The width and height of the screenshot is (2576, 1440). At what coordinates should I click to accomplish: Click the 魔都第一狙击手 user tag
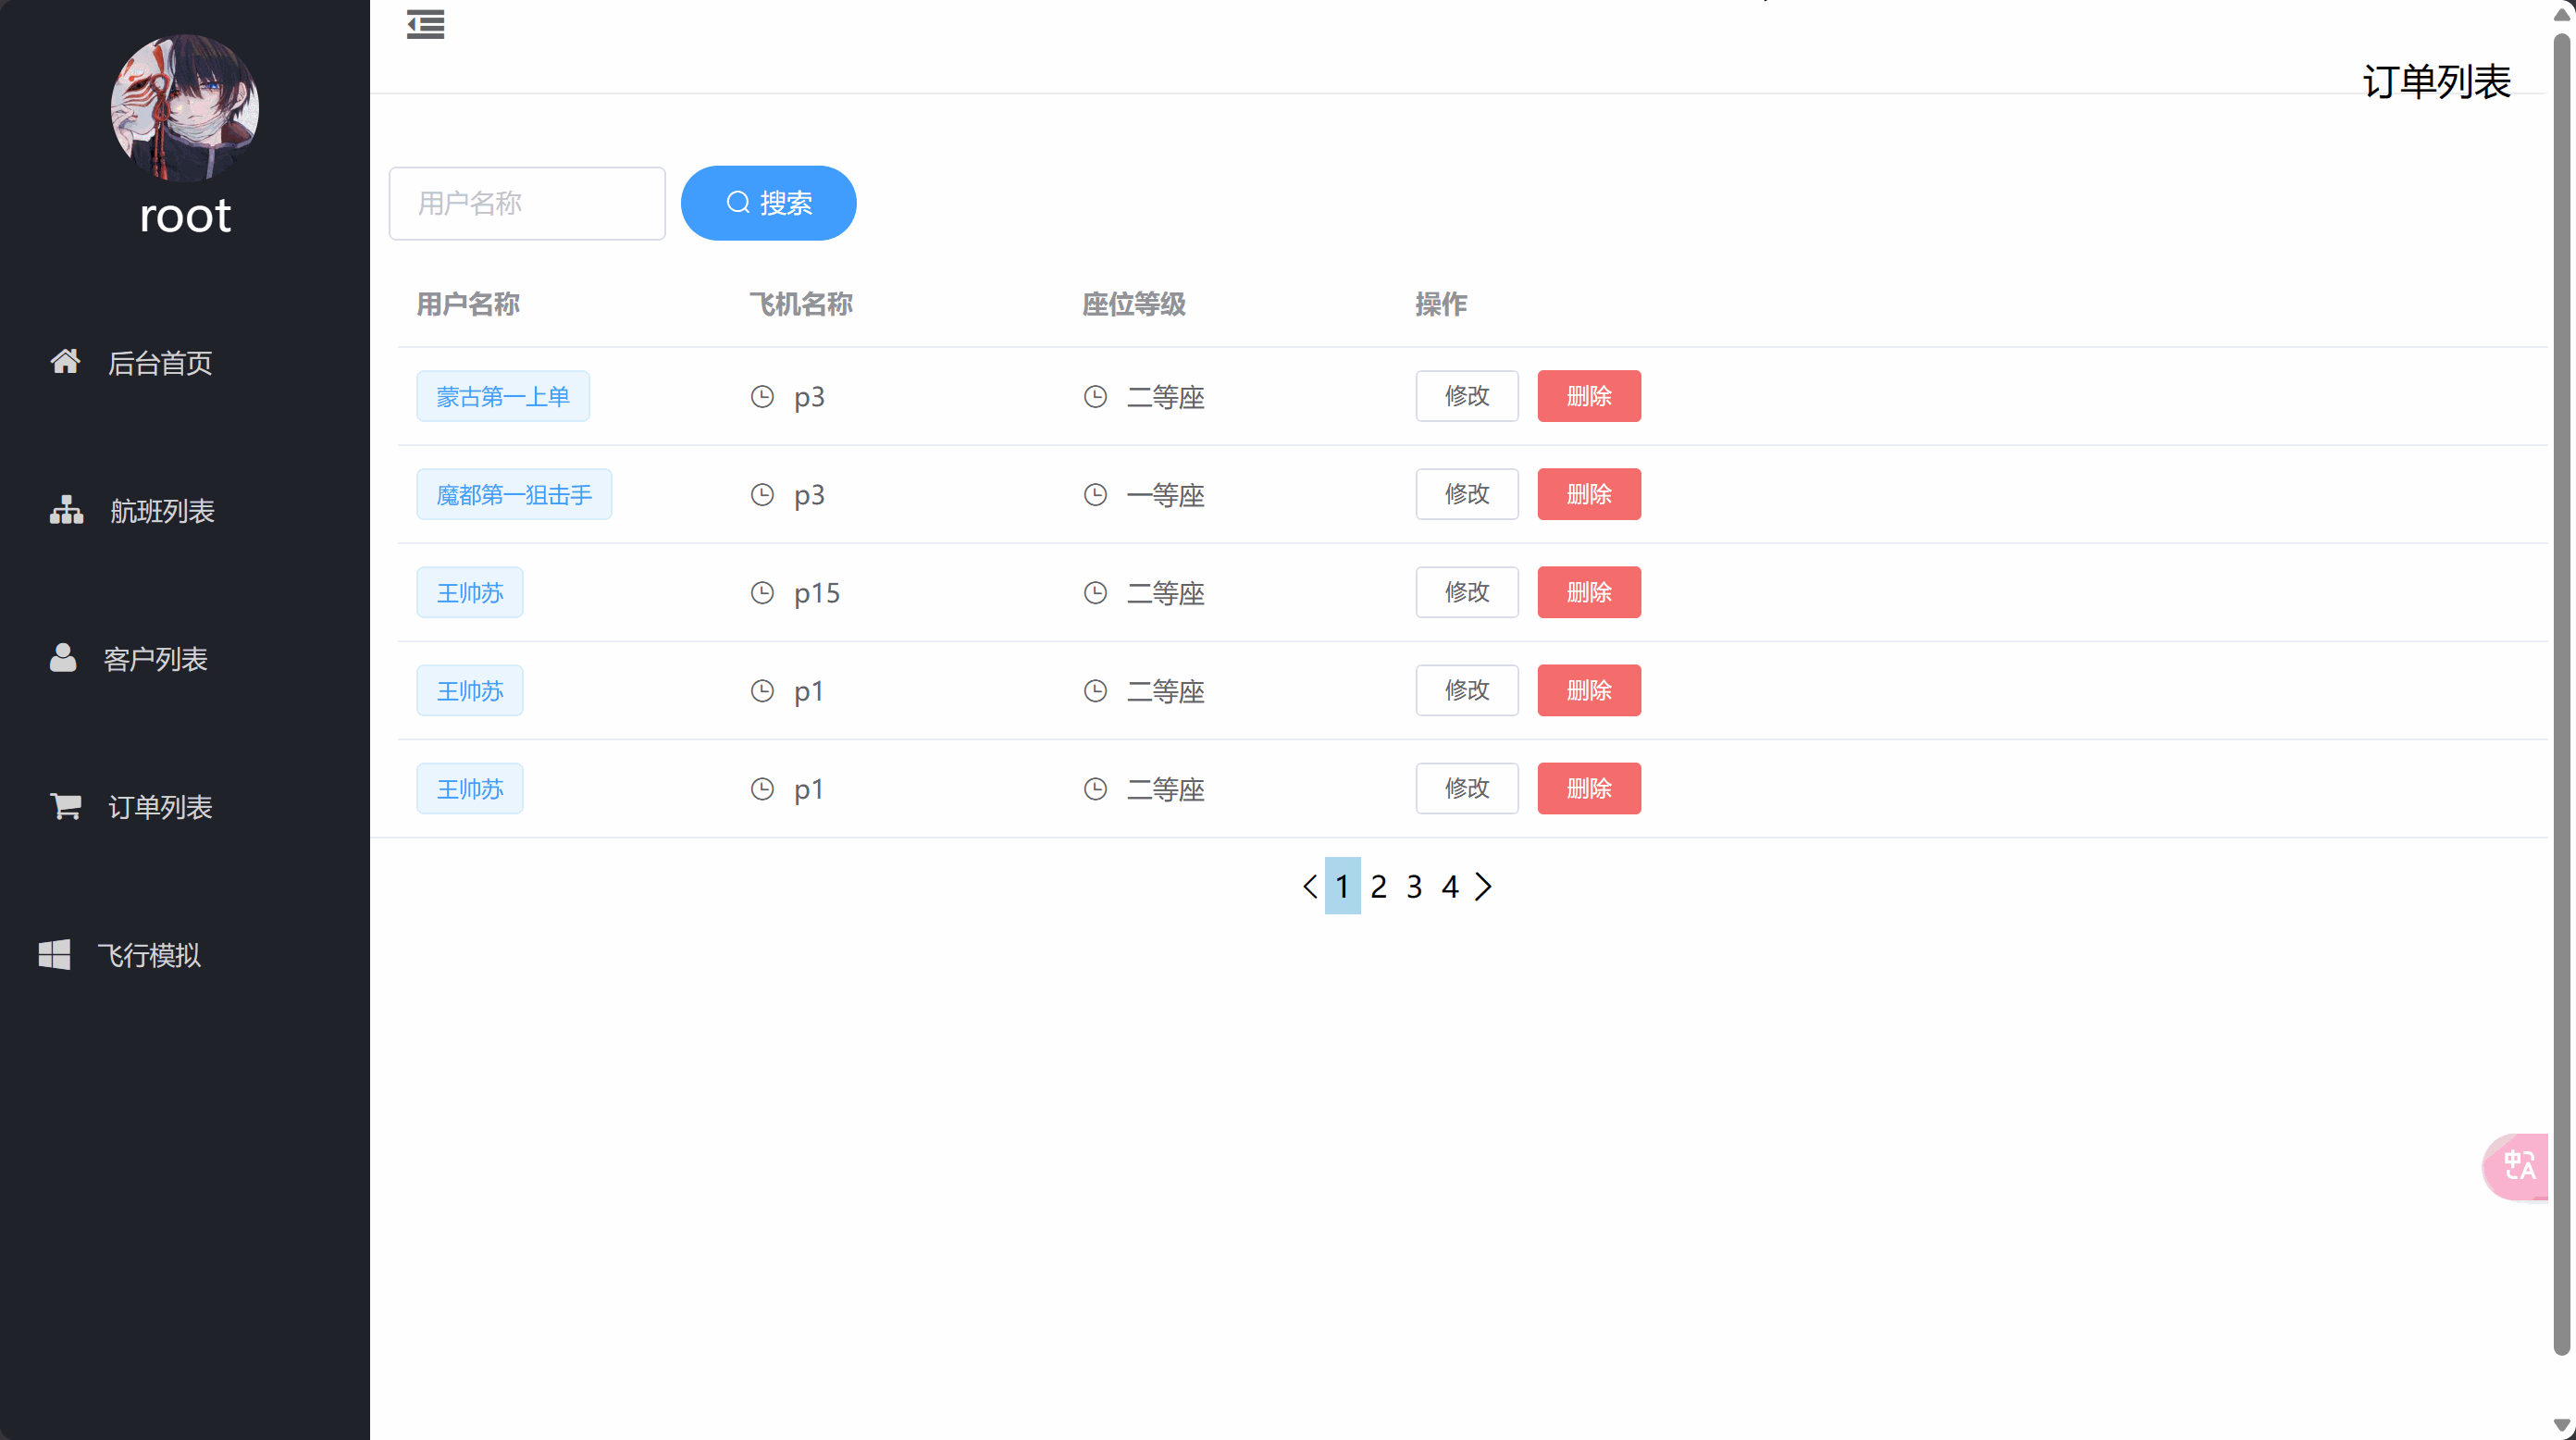514,494
